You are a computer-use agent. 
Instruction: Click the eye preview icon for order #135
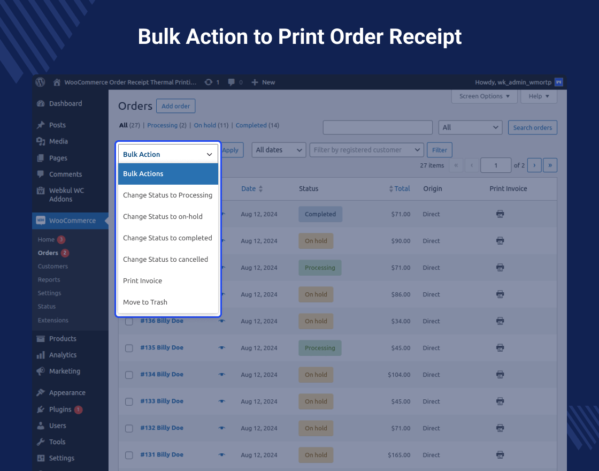click(x=221, y=348)
